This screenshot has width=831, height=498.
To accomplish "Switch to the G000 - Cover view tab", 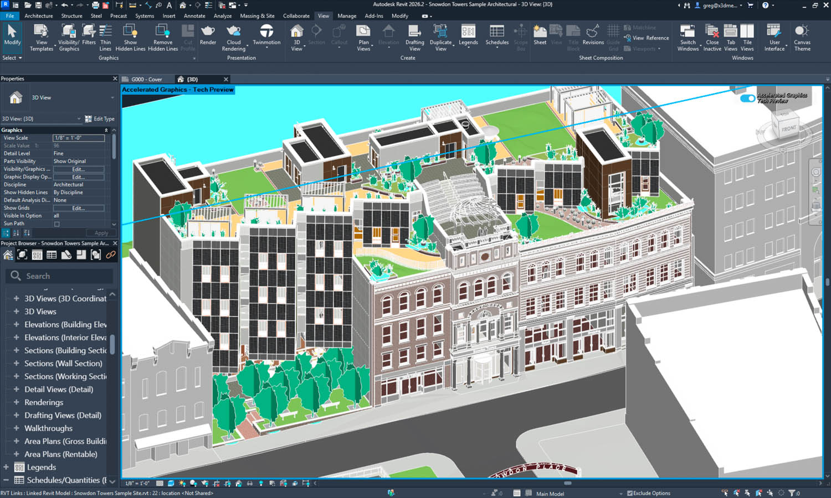I will 147,79.
